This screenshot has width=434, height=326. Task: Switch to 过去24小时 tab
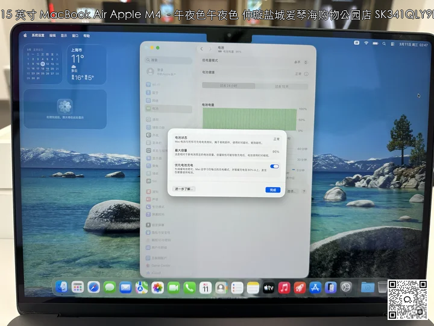pyautogui.click(x=228, y=86)
